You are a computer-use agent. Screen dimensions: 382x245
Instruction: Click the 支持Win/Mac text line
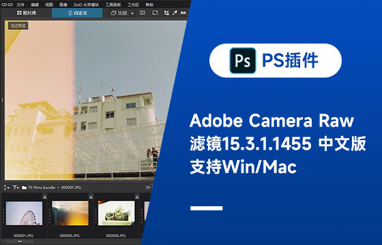click(243, 167)
